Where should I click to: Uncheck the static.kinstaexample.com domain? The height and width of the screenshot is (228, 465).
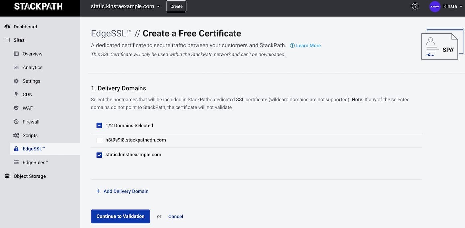pyautogui.click(x=99, y=154)
